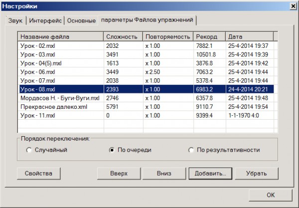
Task: Switch to the Звук tab
Action: [15, 21]
